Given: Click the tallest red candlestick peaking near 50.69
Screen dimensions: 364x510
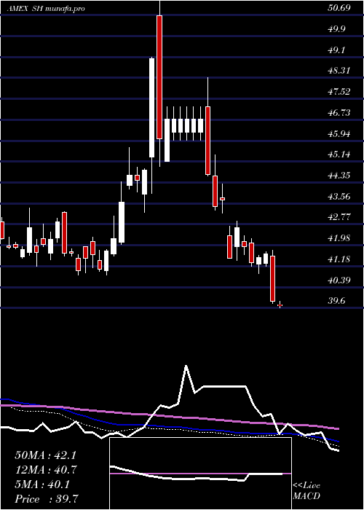Looking at the screenshot, I should 159,77.
